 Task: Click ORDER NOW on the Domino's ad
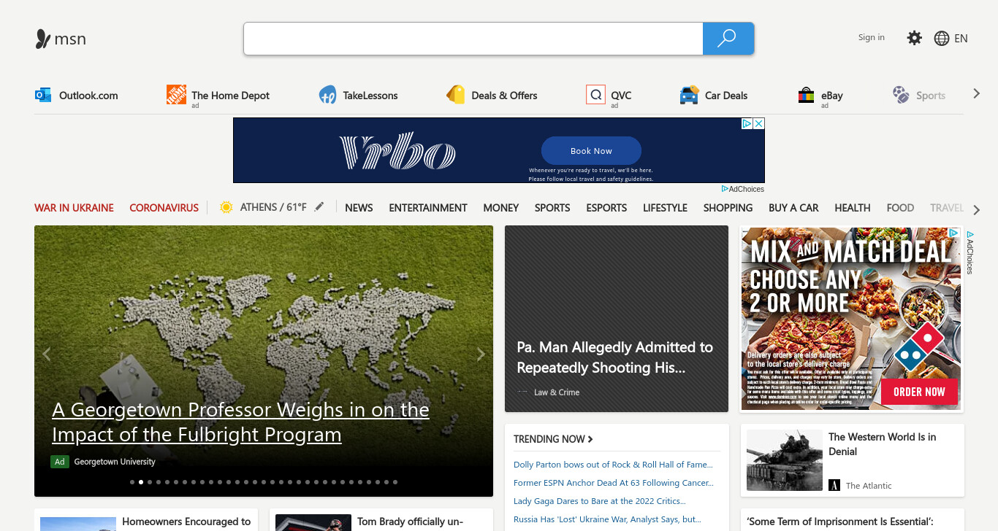point(919,392)
